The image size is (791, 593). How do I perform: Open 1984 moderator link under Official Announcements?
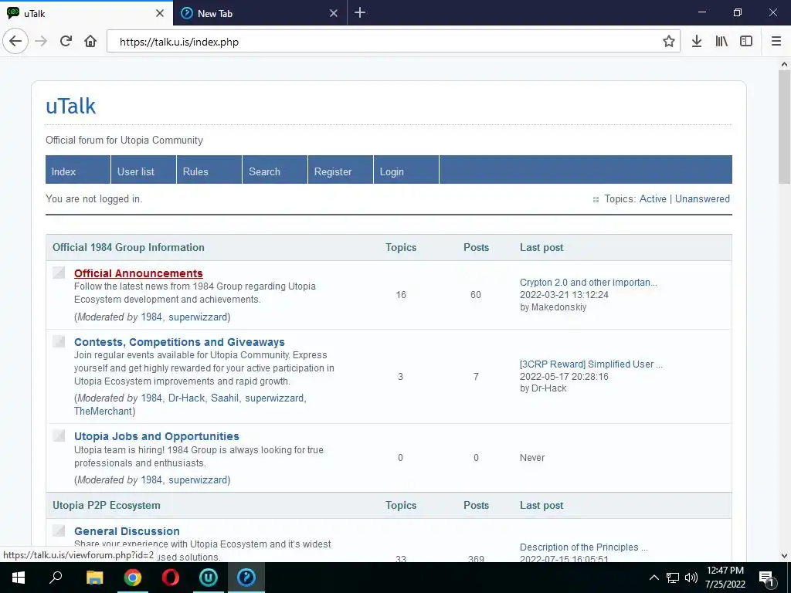click(x=151, y=317)
